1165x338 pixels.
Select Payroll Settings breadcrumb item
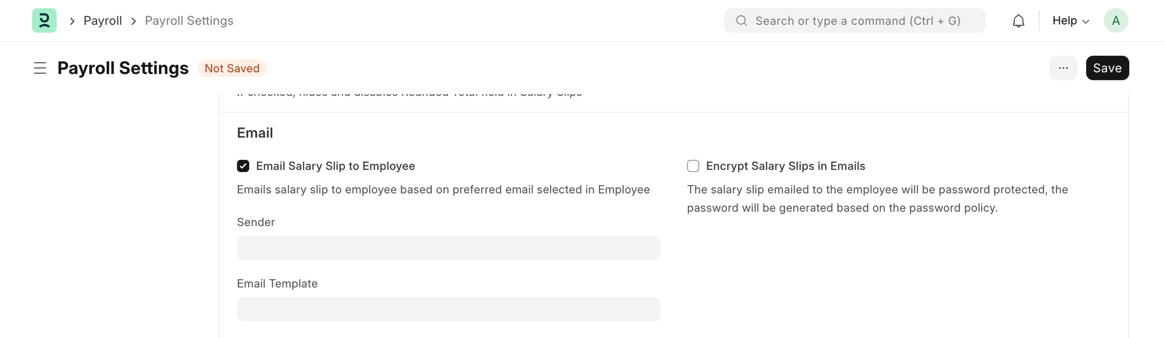[x=189, y=21]
